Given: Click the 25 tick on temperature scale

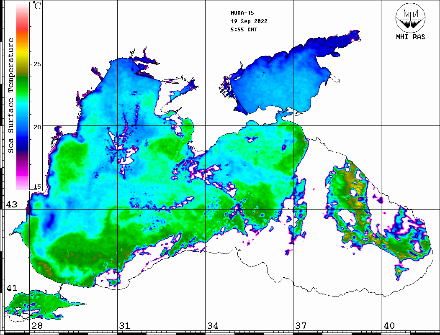Looking at the screenshot, I should point(37,64).
